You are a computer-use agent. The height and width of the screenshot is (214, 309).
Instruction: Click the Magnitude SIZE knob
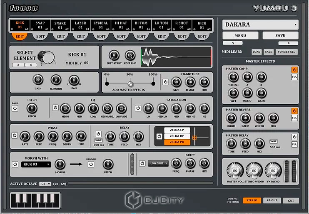pyautogui.click(x=176, y=82)
